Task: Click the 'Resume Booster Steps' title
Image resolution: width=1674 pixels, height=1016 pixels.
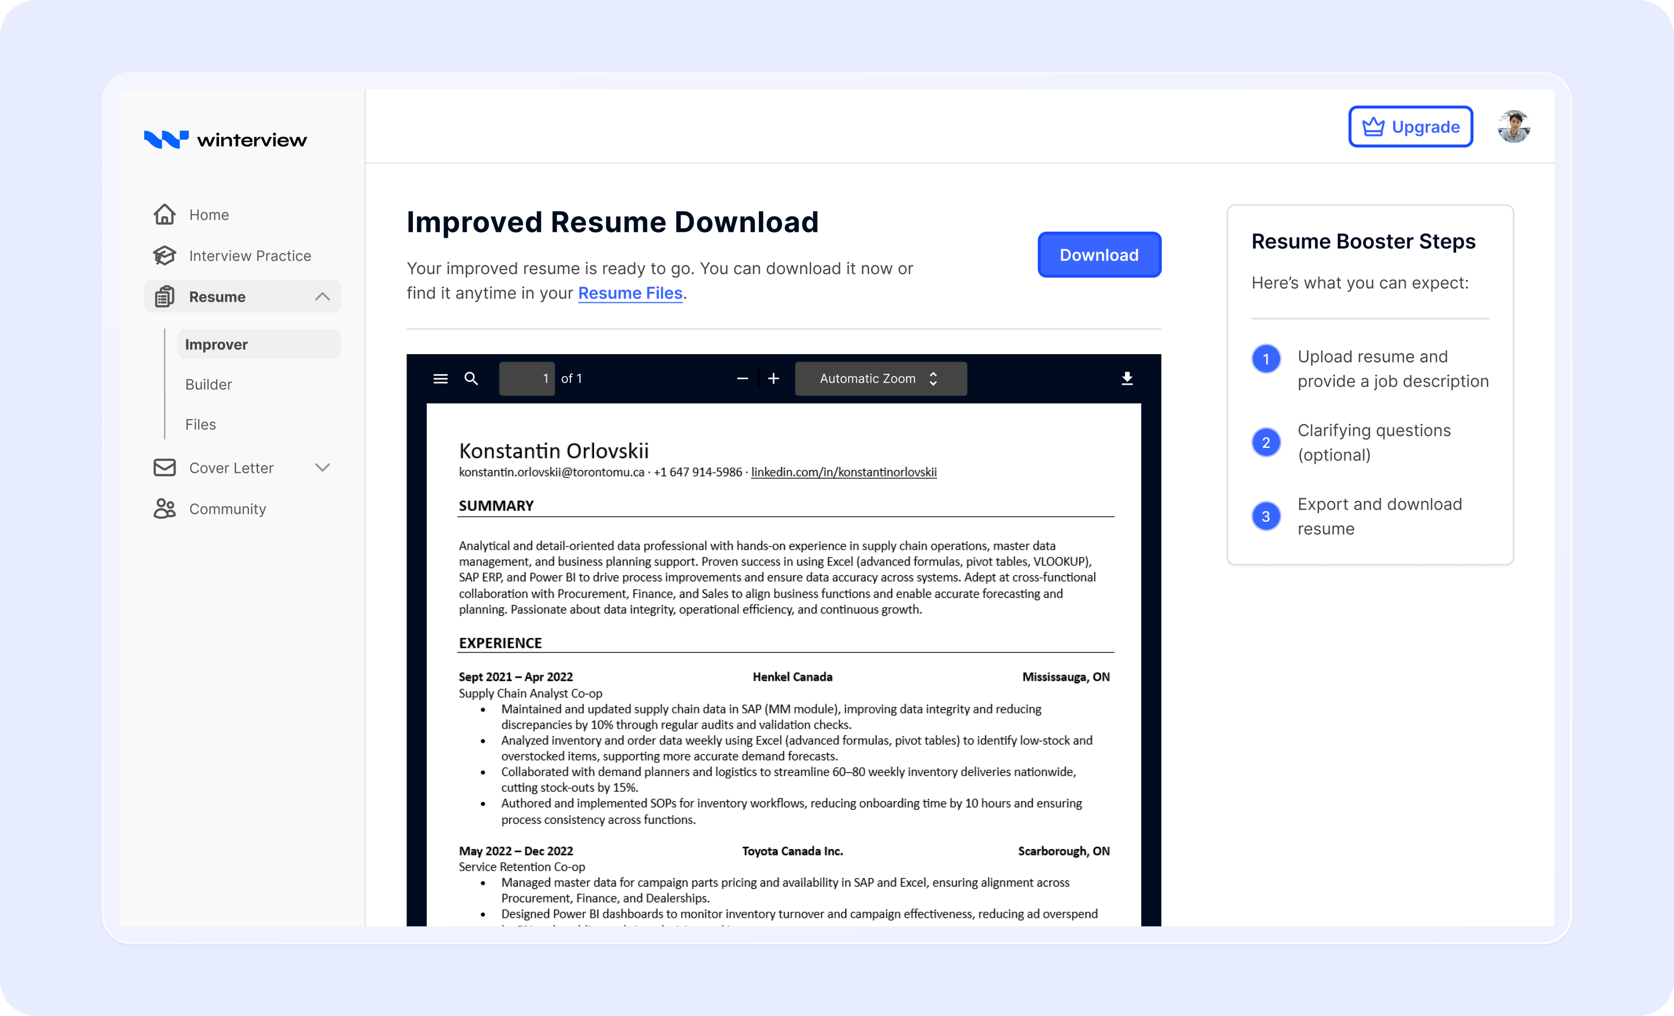Action: pyautogui.click(x=1363, y=241)
